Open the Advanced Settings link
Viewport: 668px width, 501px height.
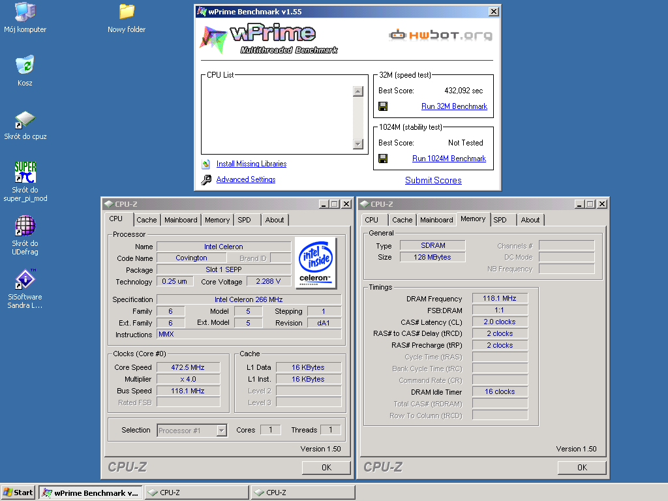point(246,179)
